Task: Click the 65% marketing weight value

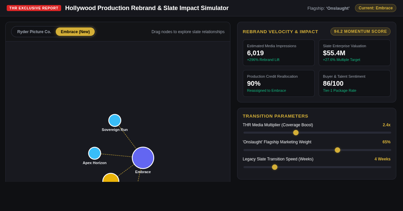Action: [x=387, y=142]
